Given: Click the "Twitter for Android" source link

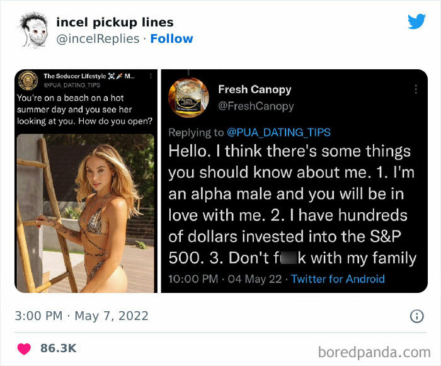Looking at the screenshot, I should (338, 278).
